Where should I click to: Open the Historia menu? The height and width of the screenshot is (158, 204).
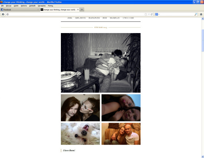(x=24, y=6)
